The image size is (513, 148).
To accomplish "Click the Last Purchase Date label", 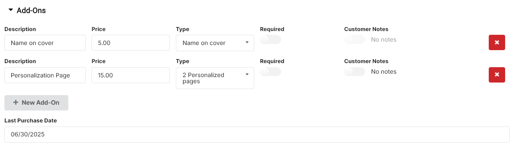I will (31, 120).
